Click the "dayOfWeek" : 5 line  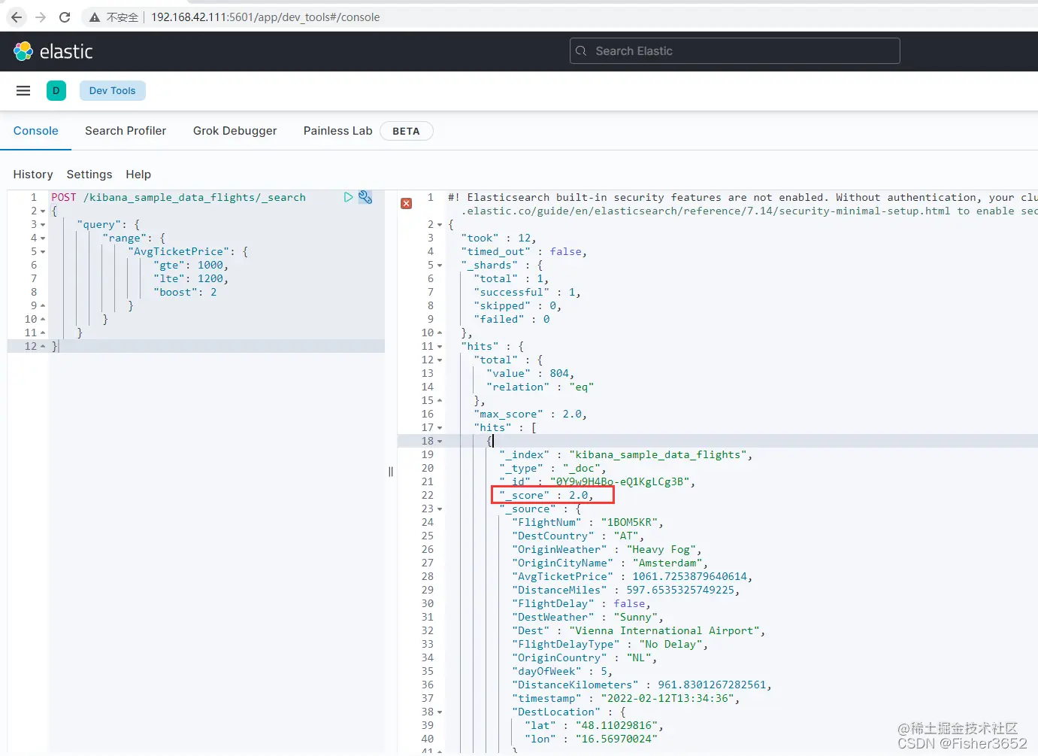pos(562,671)
